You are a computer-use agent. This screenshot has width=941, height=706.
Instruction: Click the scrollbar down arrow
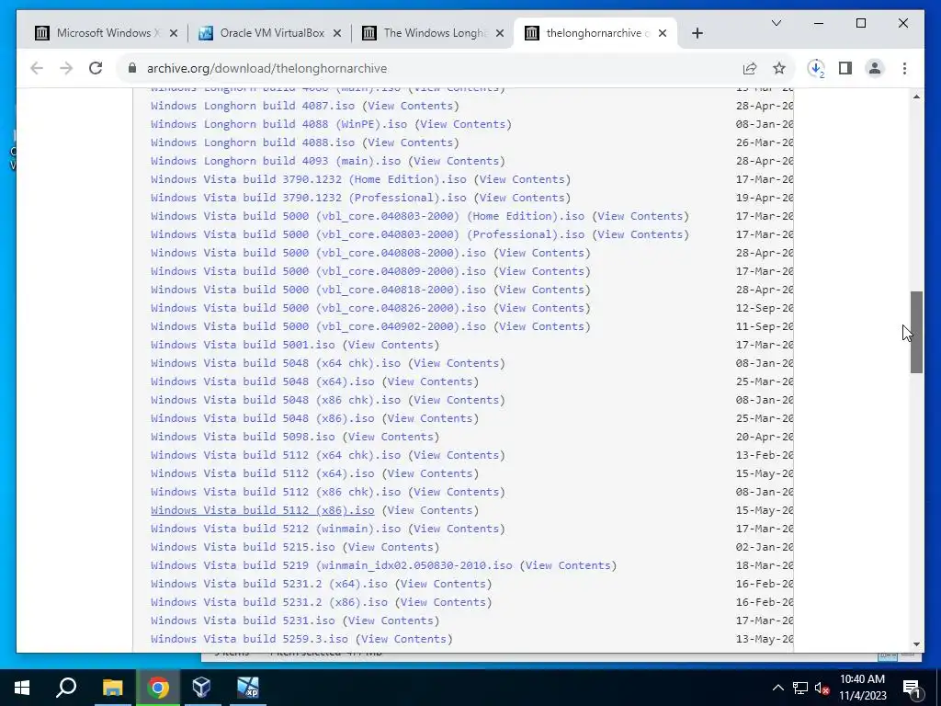point(916,644)
